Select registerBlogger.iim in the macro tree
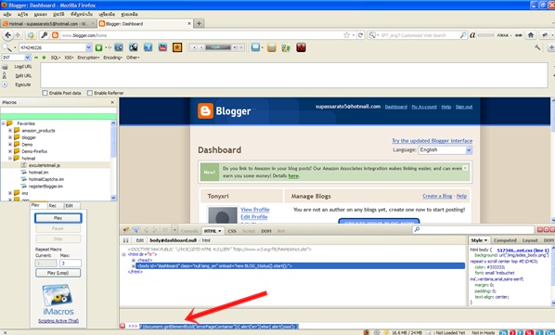The image size is (555, 335). click(x=45, y=187)
